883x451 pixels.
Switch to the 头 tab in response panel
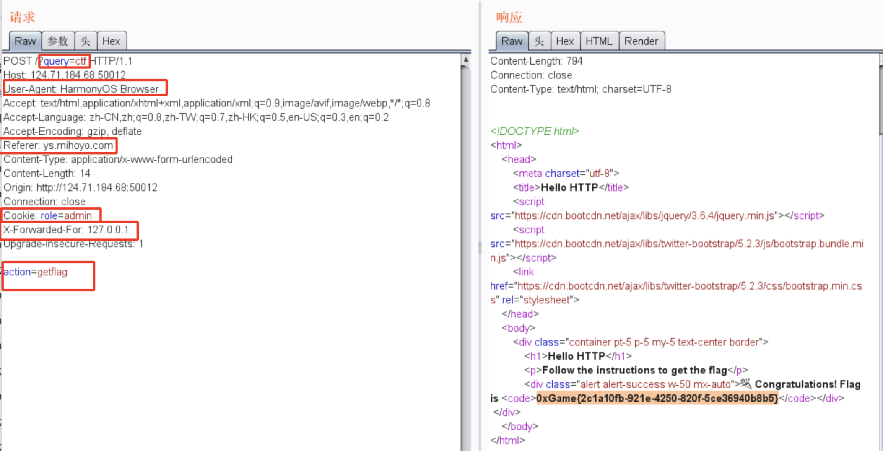[x=540, y=41]
